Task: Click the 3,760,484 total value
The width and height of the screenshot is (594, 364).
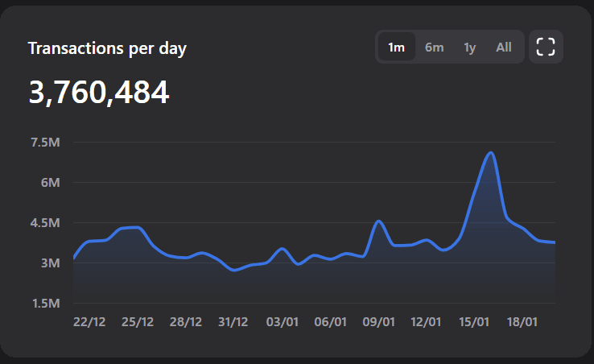Action: (x=98, y=93)
